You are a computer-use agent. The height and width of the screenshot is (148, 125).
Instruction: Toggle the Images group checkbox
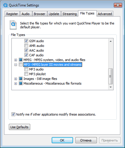point(21,79)
